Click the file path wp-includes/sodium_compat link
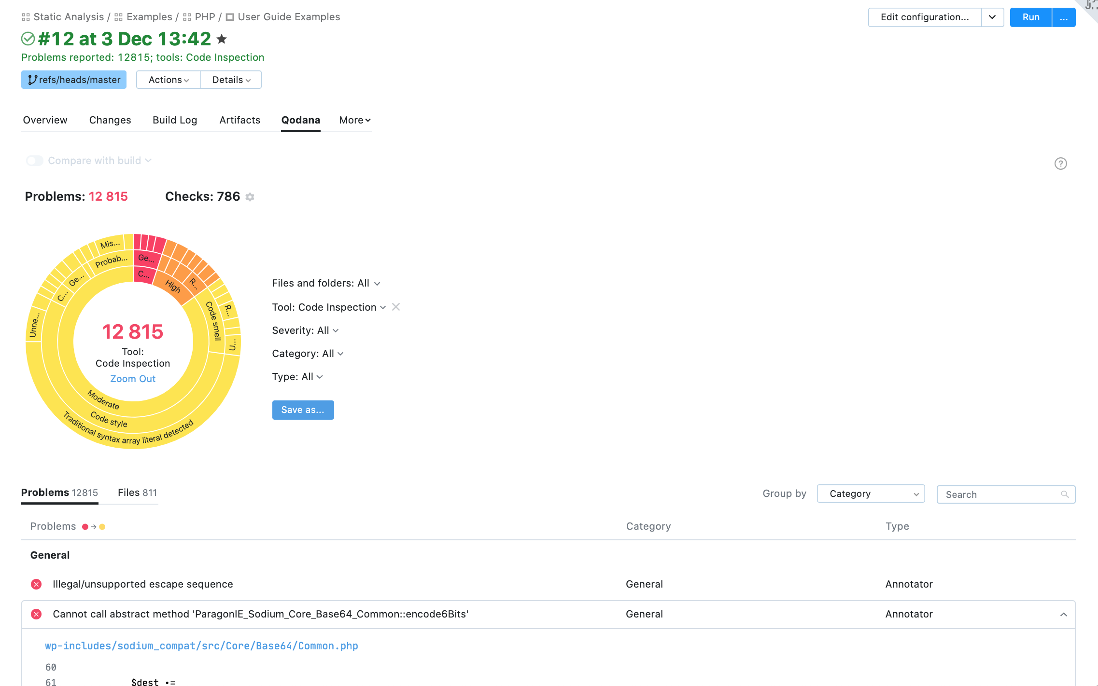Image resolution: width=1098 pixels, height=686 pixels. (202, 645)
